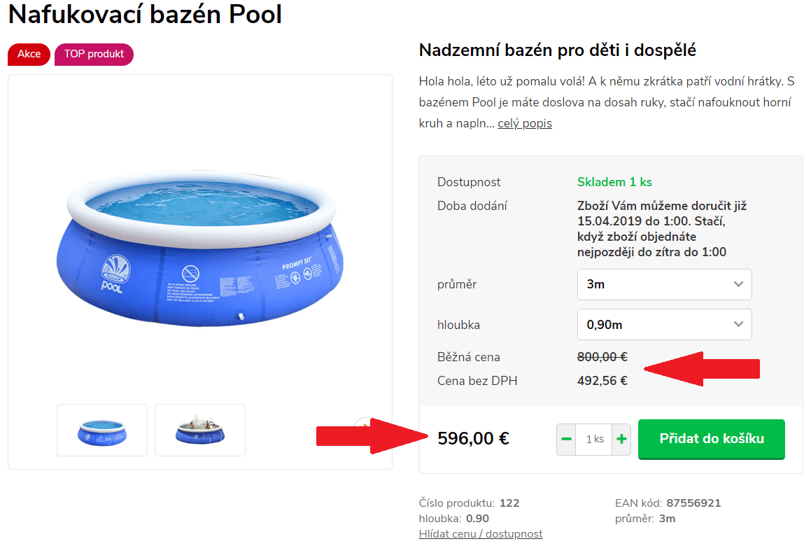Screen dimensions: 811x553
Task: Open Hlídat cenu / dostupnost link
Action: [x=481, y=534]
